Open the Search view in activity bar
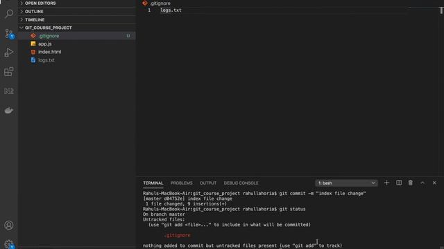This screenshot has width=444, height=249. point(9,13)
